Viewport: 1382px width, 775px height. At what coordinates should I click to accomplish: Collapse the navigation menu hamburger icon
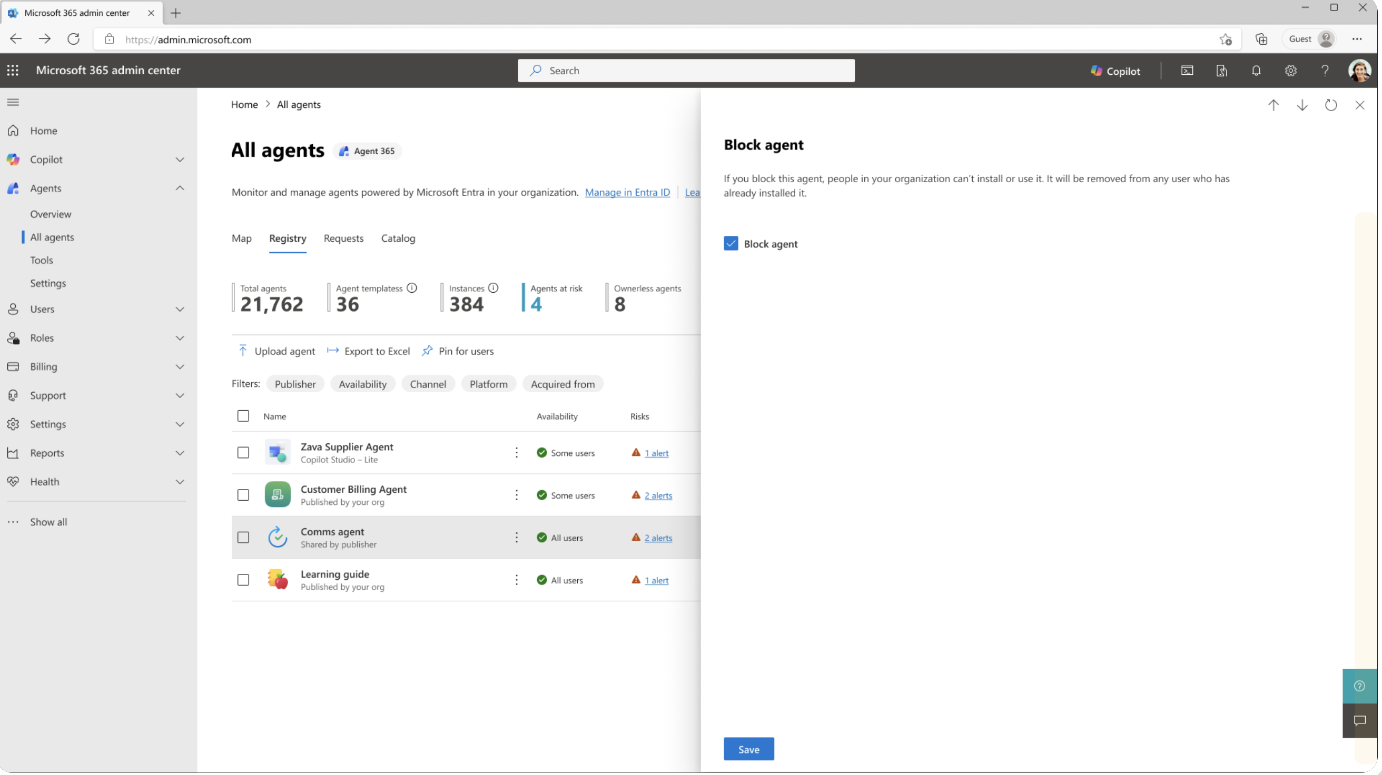point(13,103)
